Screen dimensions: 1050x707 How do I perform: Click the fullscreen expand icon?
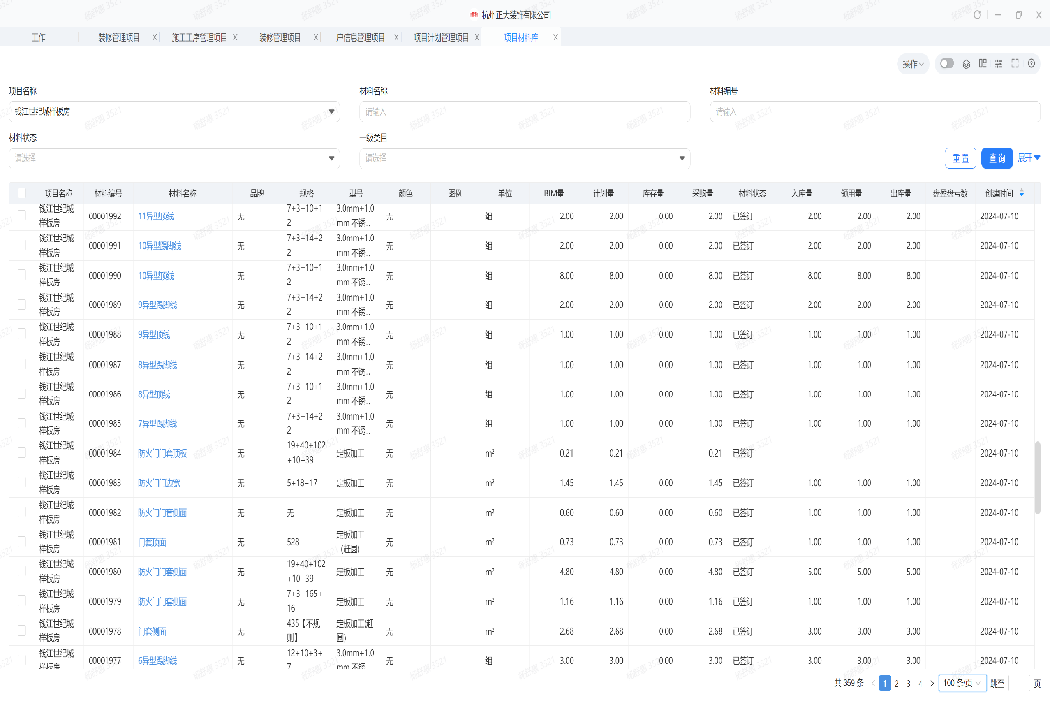click(x=1015, y=63)
